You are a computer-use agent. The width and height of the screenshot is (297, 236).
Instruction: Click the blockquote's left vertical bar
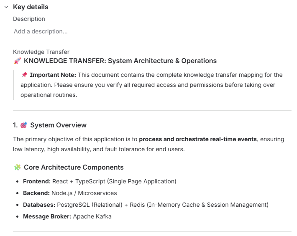tap(13, 85)
